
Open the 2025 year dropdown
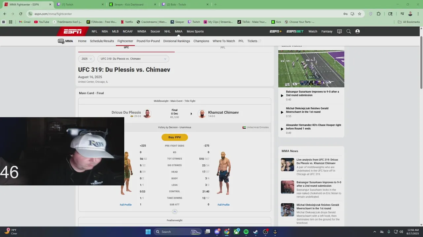[x=87, y=59]
